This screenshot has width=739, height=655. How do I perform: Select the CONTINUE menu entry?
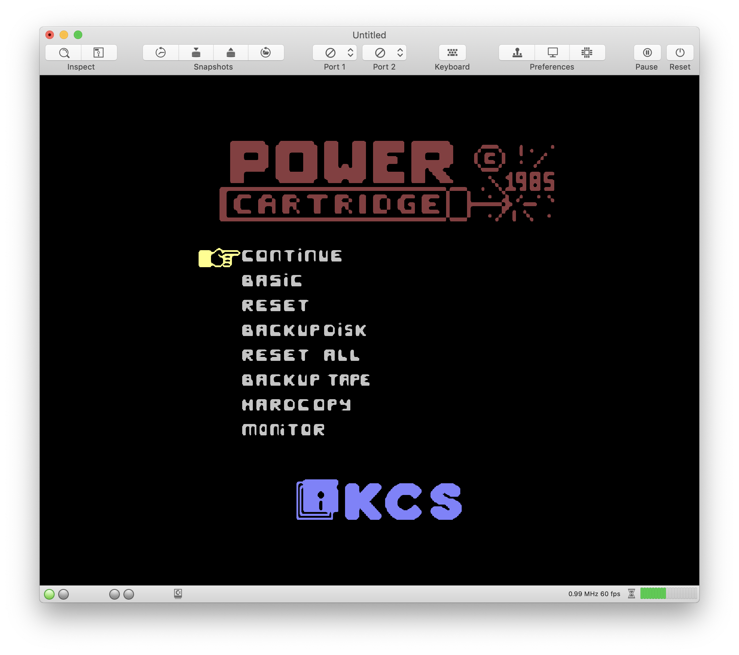291,256
